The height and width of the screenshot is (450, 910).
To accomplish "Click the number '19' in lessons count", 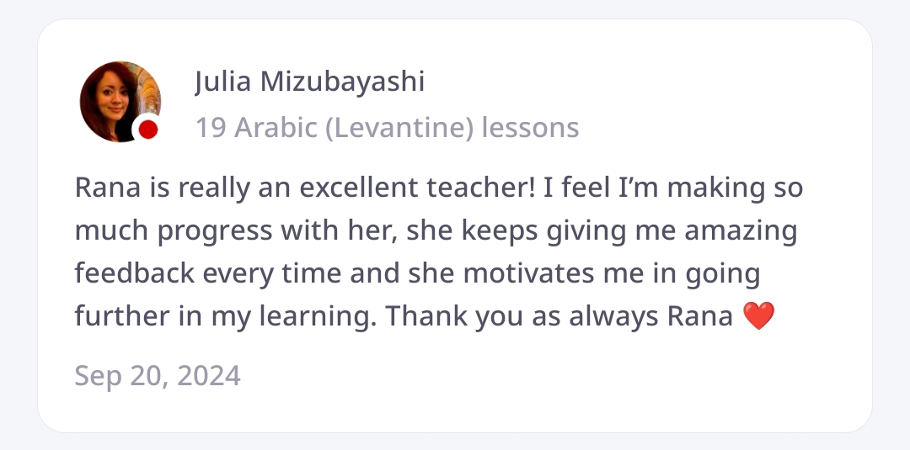I will (x=210, y=128).
